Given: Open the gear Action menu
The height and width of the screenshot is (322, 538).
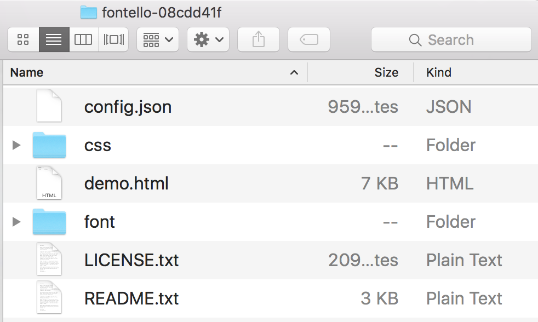Looking at the screenshot, I should coord(208,39).
